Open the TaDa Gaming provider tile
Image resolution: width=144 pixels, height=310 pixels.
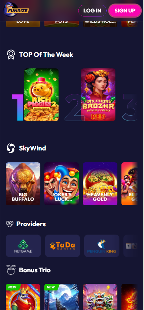pyautogui.click(x=63, y=246)
